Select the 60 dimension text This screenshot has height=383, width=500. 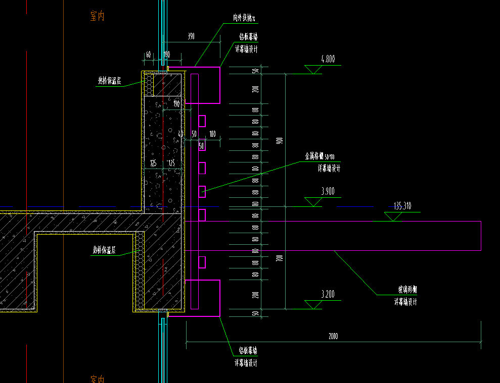[x=148, y=55]
